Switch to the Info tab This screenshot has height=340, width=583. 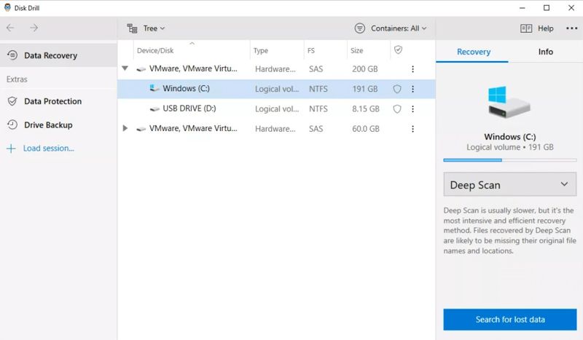coord(545,52)
